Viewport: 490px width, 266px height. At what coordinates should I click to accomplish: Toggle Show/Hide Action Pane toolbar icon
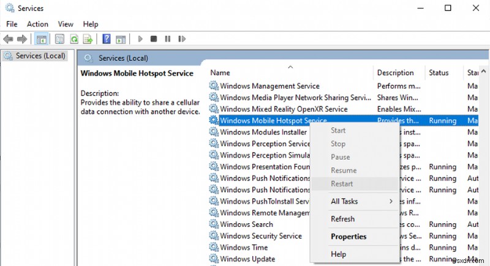coord(121,39)
